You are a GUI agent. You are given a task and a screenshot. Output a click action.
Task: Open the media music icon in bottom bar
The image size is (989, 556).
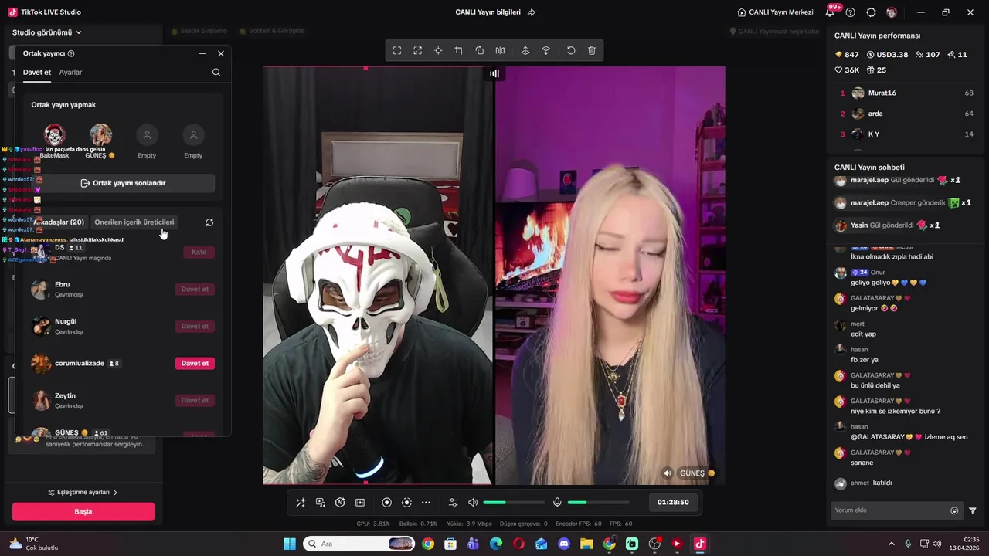[321, 503]
